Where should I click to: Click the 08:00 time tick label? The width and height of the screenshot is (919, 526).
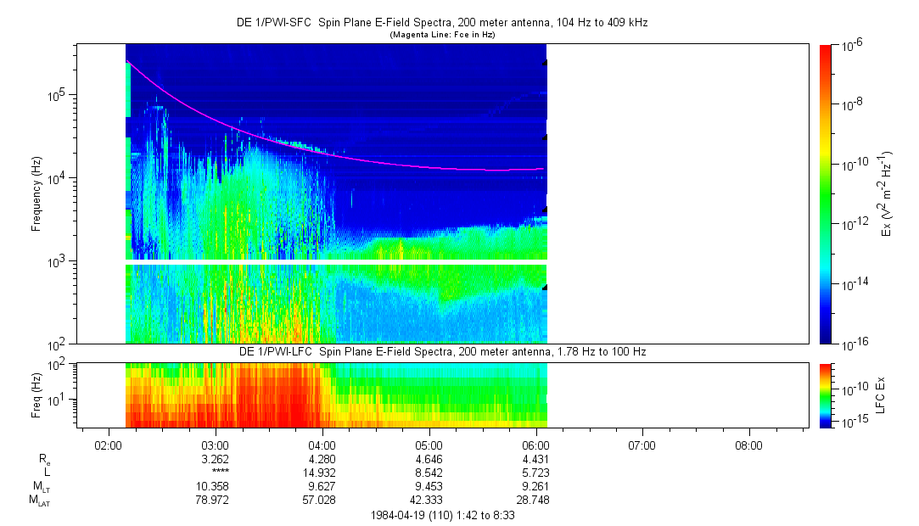click(748, 445)
